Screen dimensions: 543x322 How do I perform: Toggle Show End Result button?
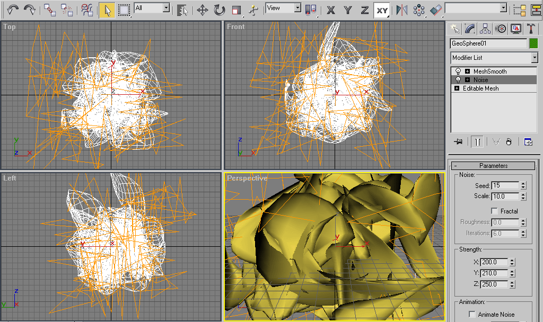click(x=477, y=142)
